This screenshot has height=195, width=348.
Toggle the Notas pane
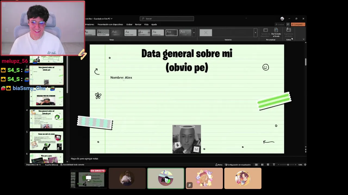[219, 165]
